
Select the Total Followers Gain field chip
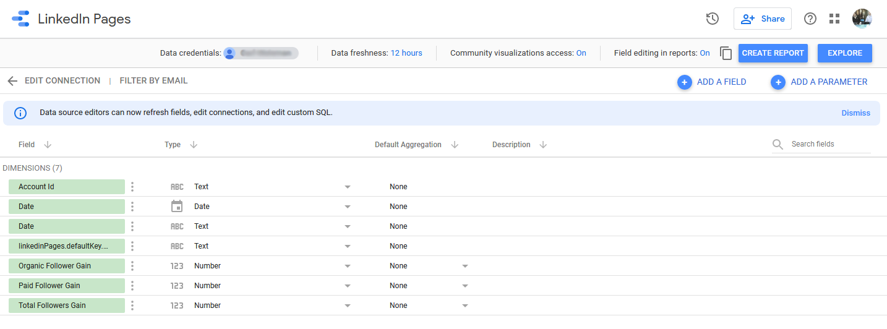[x=67, y=305]
